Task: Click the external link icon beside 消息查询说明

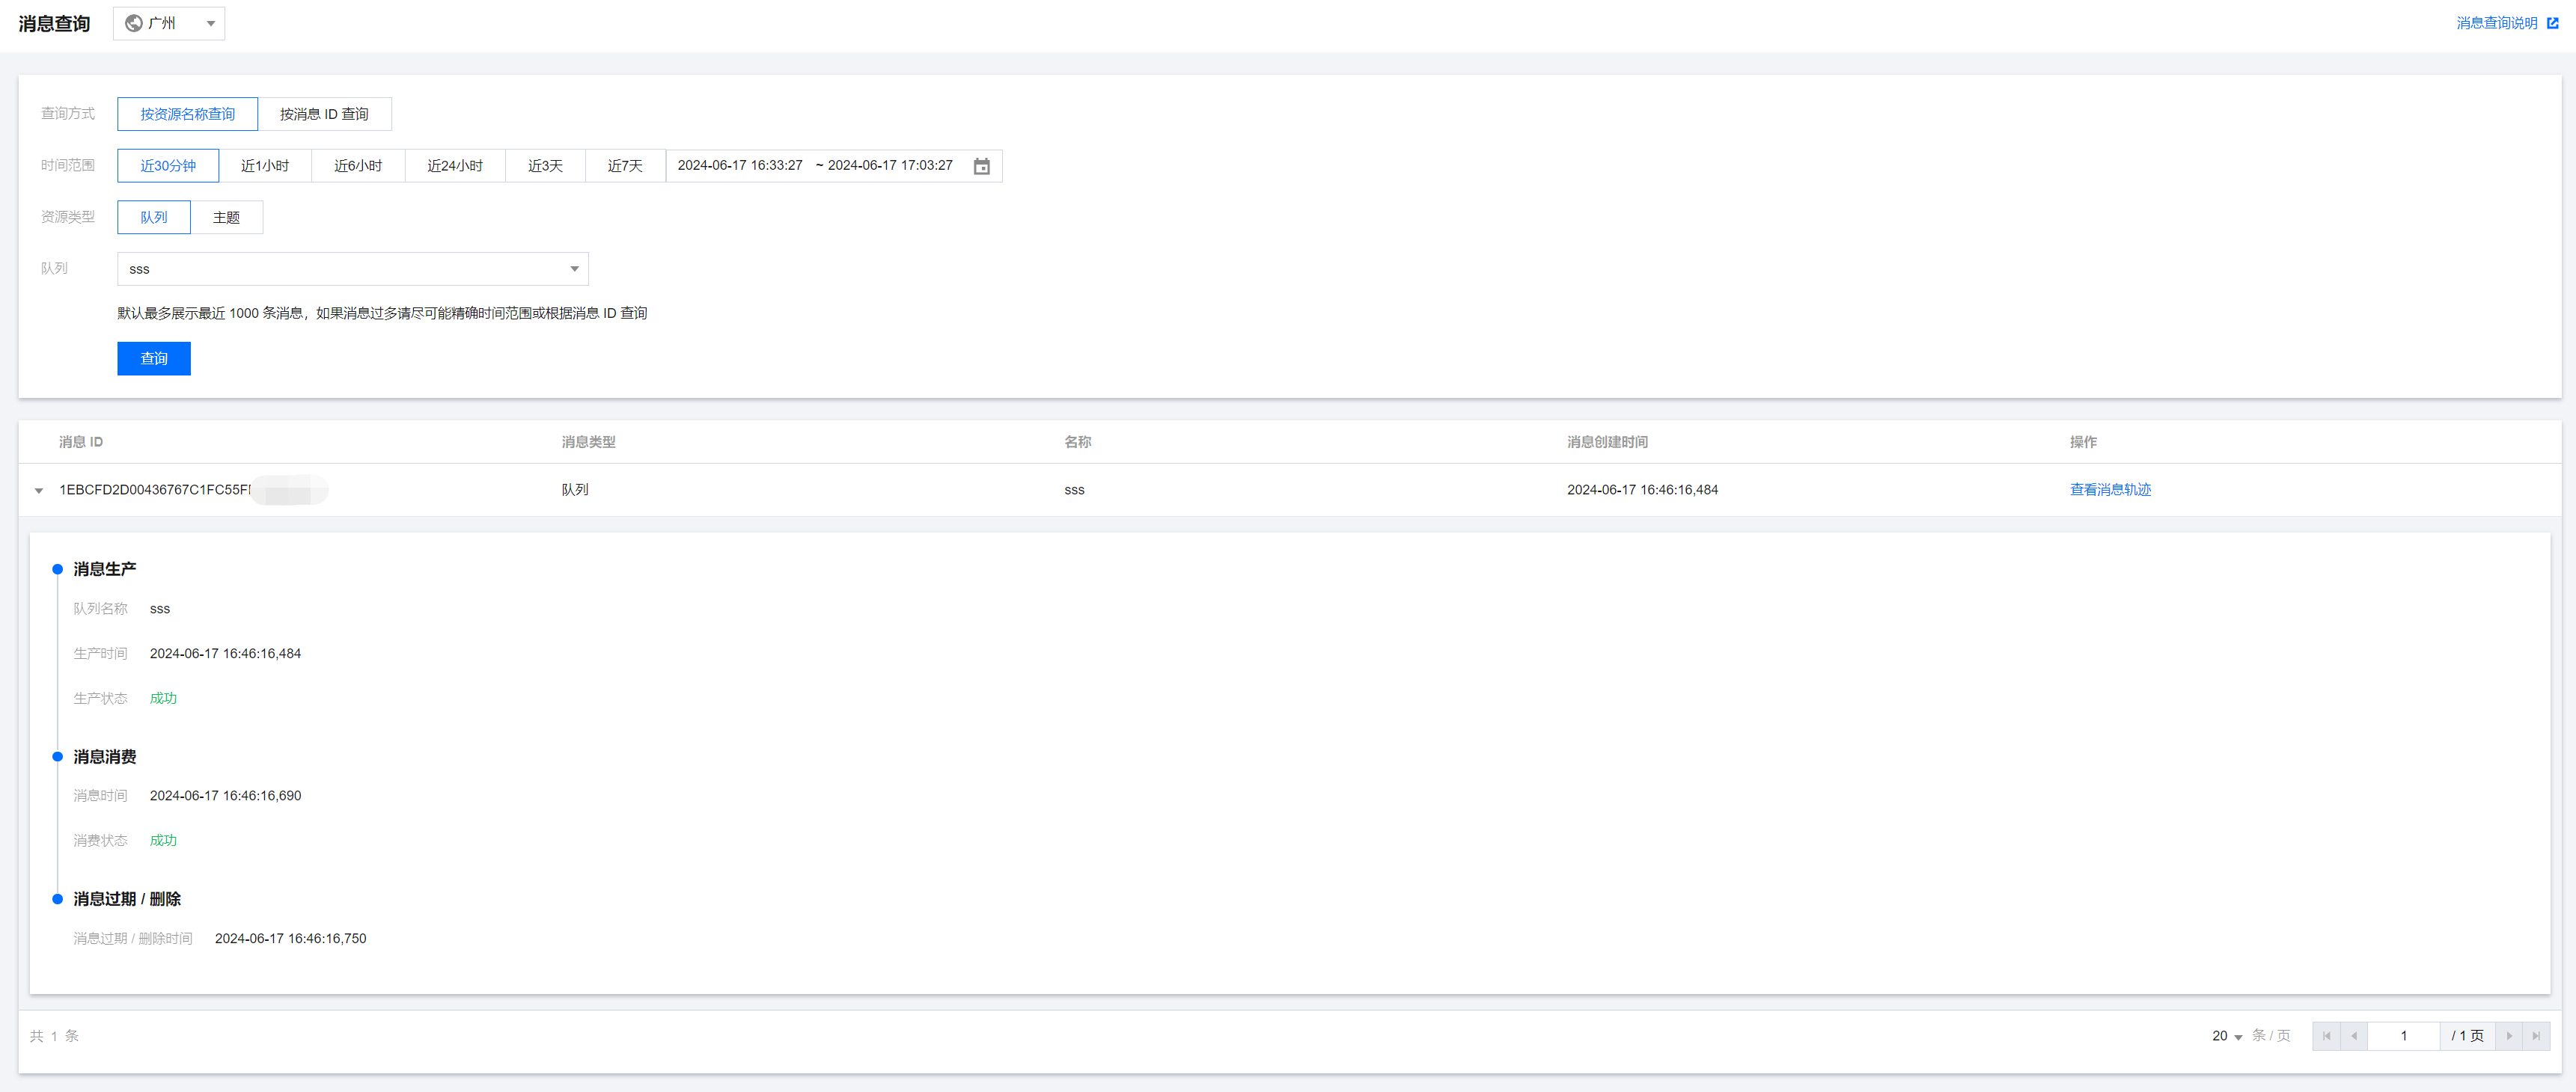Action: 2552,23
